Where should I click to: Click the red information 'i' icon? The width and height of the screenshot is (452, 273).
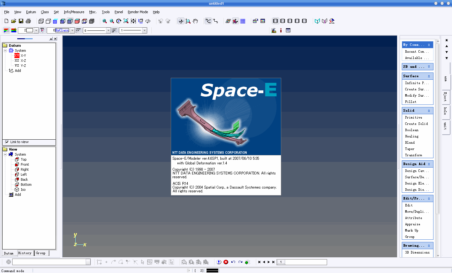click(281, 30)
